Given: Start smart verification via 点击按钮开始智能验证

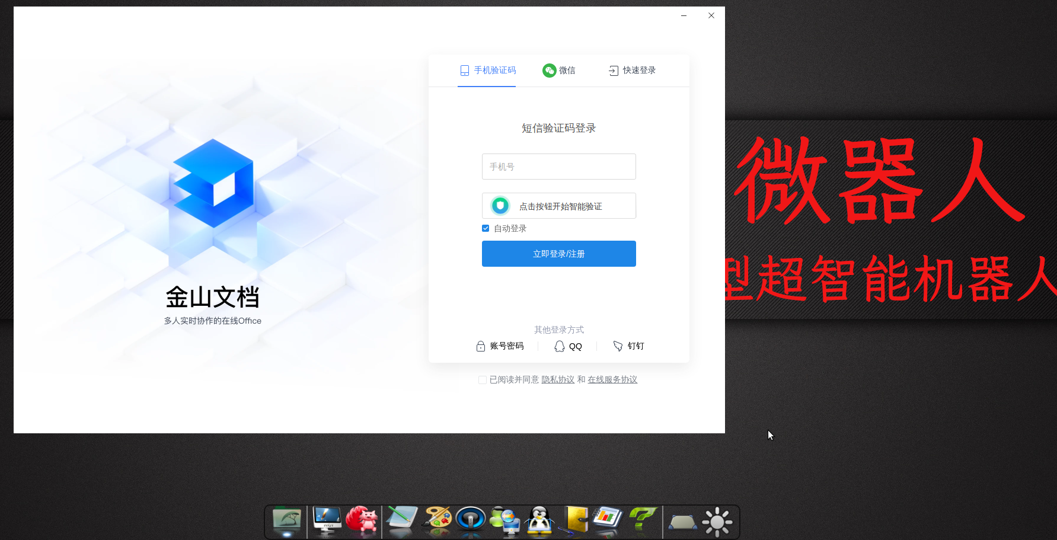Looking at the screenshot, I should [558, 206].
